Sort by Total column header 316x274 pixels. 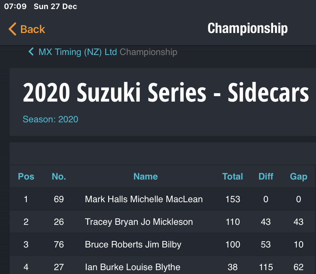[233, 177]
